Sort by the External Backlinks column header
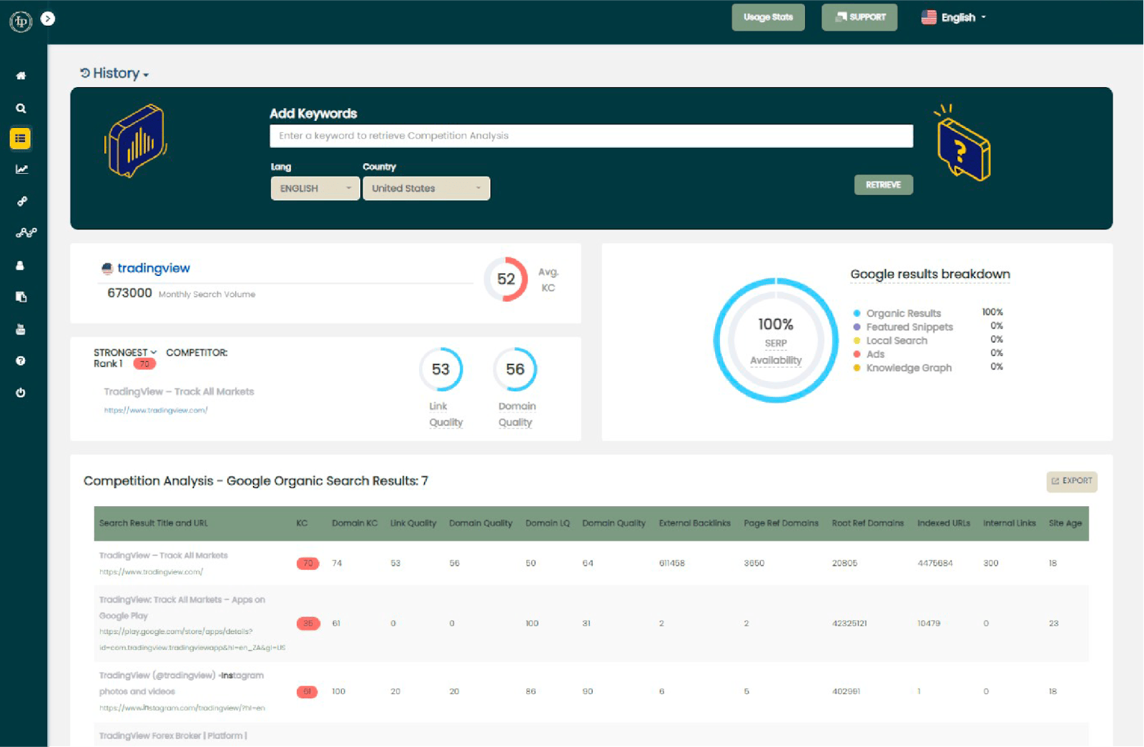This screenshot has height=747, width=1144. tap(694, 523)
